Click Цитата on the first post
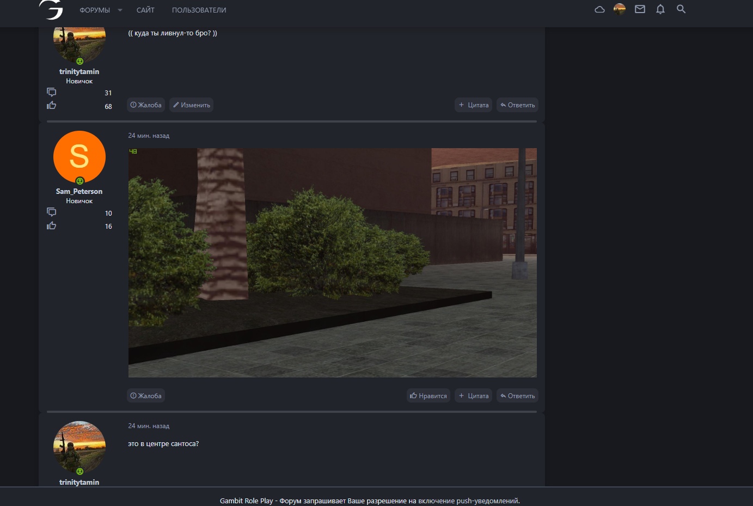 point(474,105)
